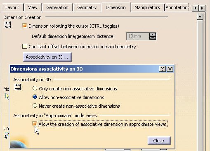Close the Dimensions associativity dialog via X
Screen dimensions: 210x151
(170, 68)
